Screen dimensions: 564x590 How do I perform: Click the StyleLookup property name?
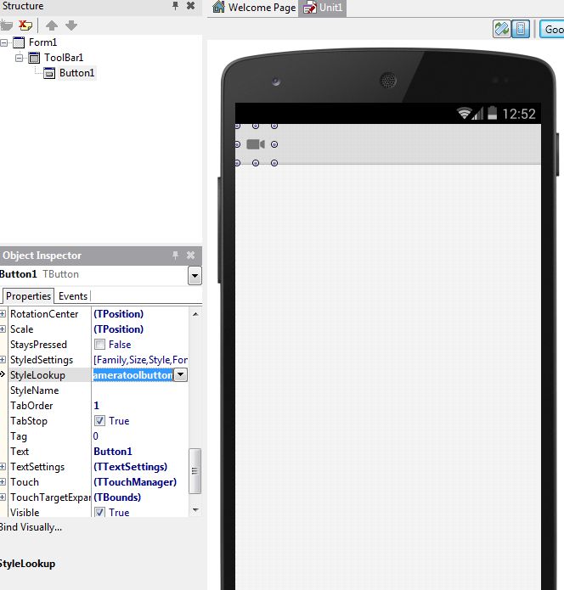coord(37,375)
